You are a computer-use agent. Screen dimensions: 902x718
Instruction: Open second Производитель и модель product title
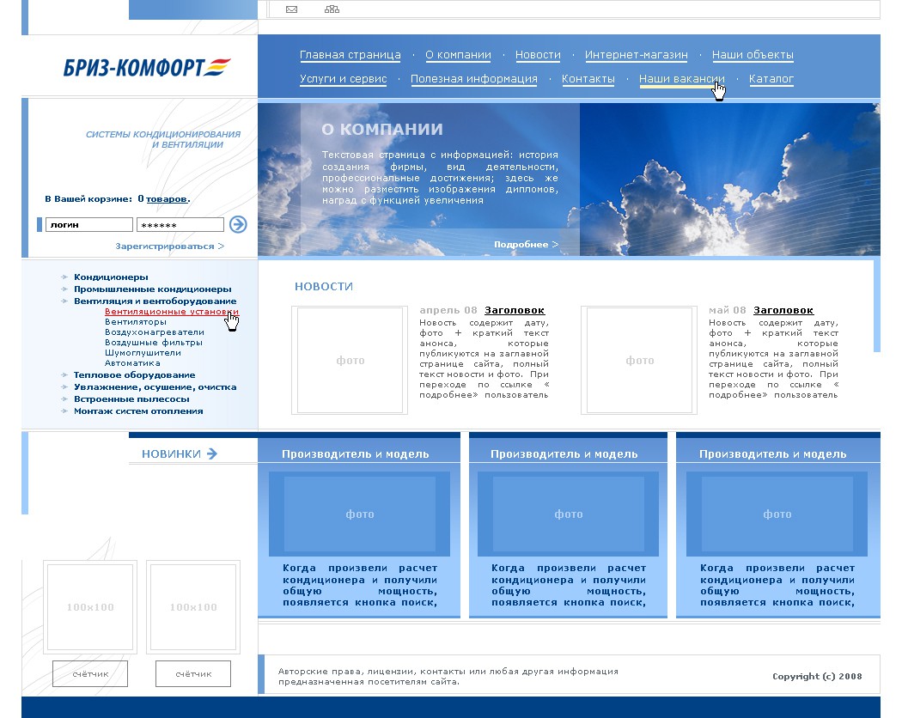[x=564, y=454]
